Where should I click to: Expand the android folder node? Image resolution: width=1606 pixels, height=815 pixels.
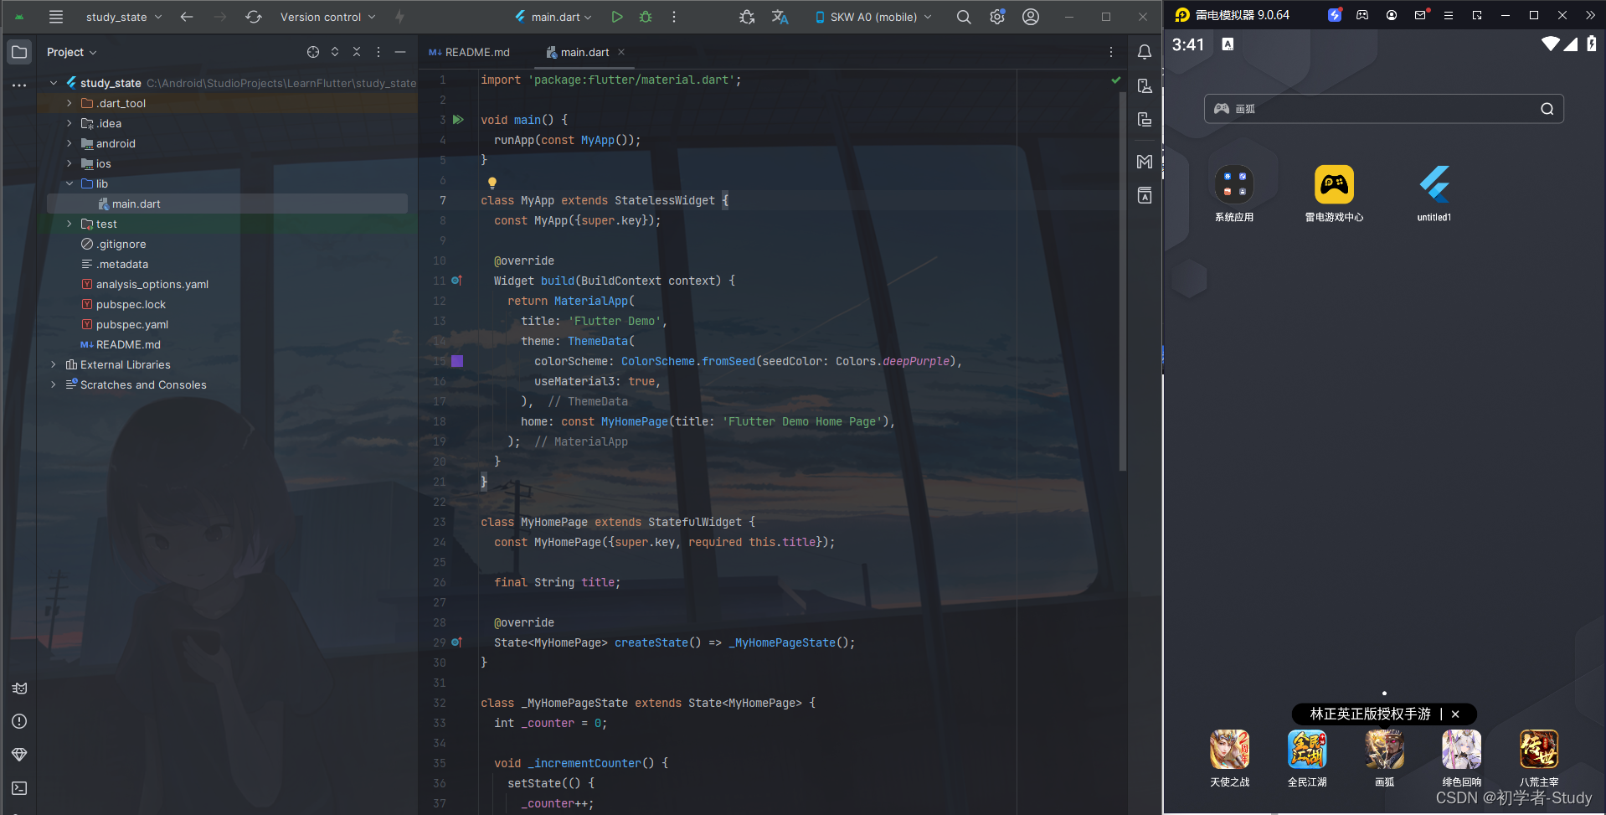pyautogui.click(x=69, y=143)
